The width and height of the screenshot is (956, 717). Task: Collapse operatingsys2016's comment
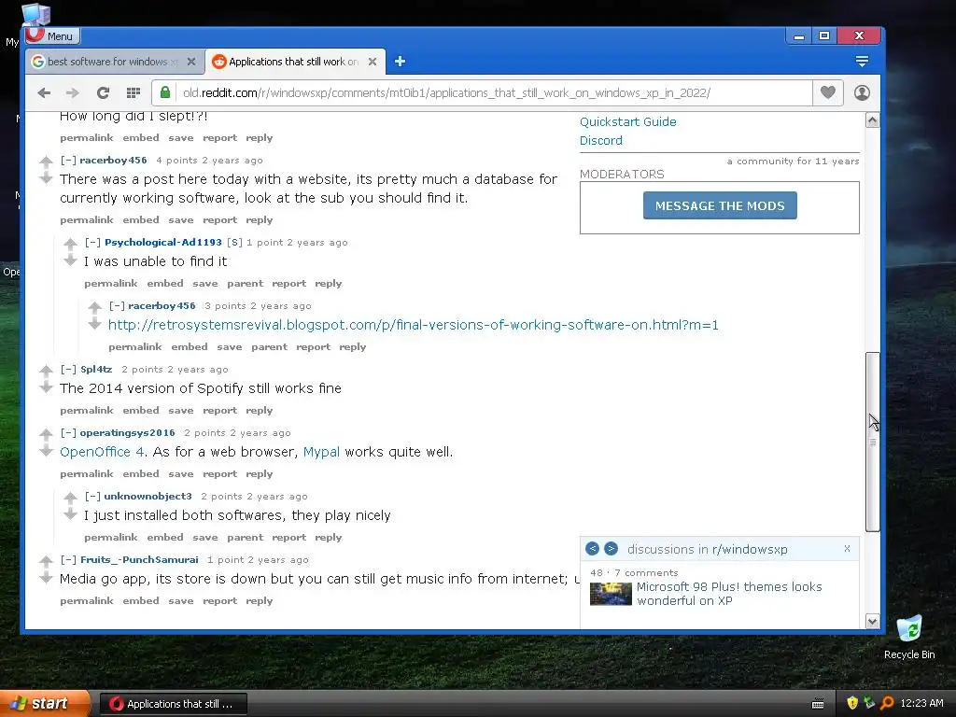click(x=68, y=432)
